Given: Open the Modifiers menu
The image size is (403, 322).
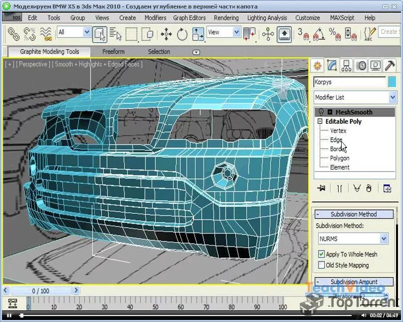Looking at the screenshot, I should 155,18.
